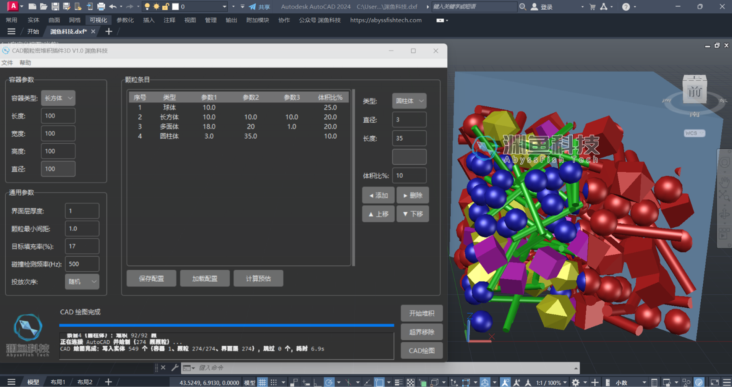The image size is (732, 387).
Task: Open the annotation scale 1:1 / 100% dropdown
Action: (x=551, y=382)
